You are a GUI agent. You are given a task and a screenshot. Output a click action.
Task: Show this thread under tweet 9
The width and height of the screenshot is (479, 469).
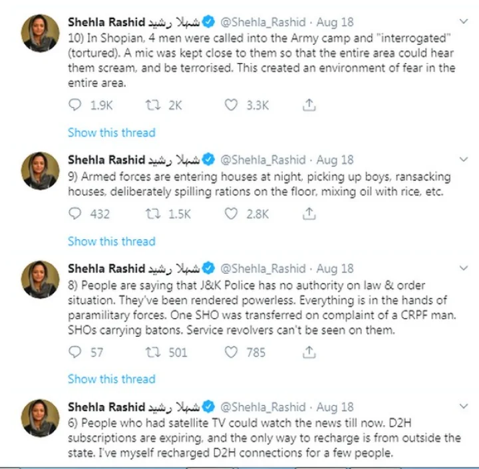pos(112,242)
